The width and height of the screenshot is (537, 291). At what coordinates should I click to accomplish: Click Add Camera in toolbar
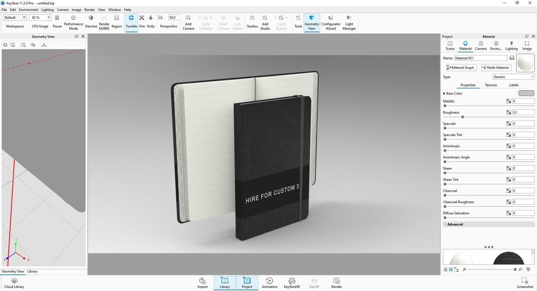pos(188,22)
